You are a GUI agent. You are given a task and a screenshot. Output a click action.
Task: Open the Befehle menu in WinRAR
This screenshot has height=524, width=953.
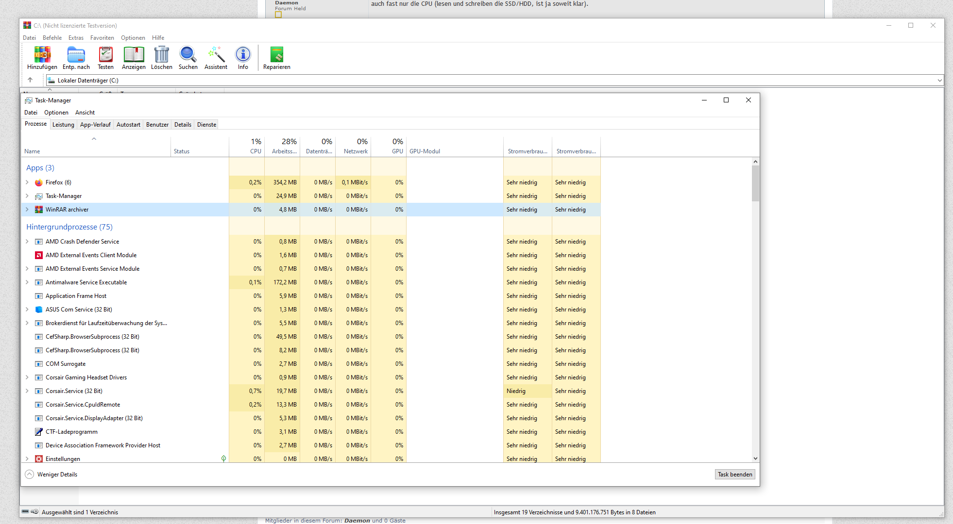coord(52,38)
